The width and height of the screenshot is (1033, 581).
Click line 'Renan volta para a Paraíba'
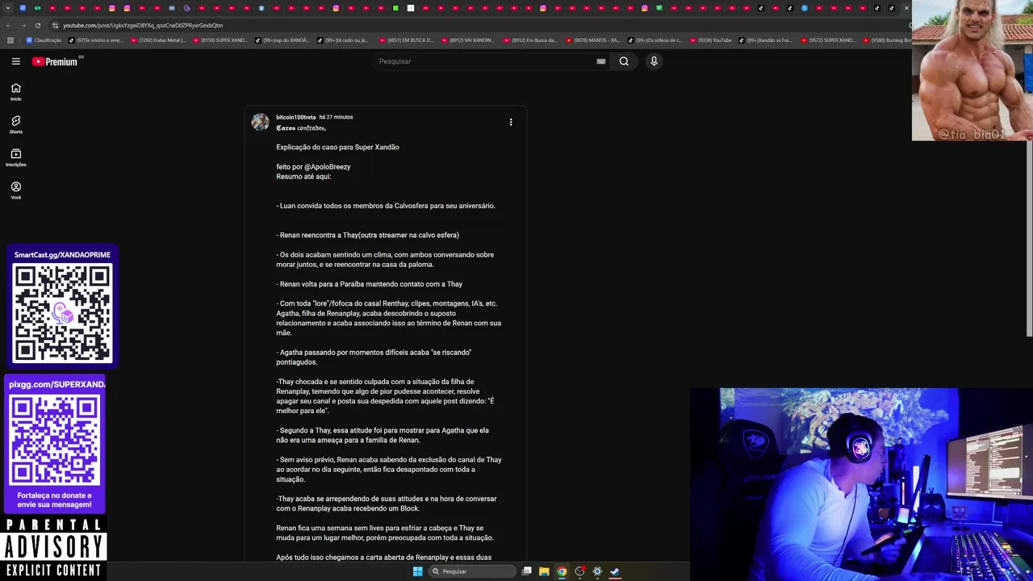(x=369, y=284)
